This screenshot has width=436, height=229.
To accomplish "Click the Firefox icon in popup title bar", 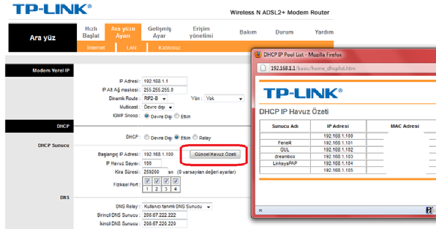I will 258,54.
